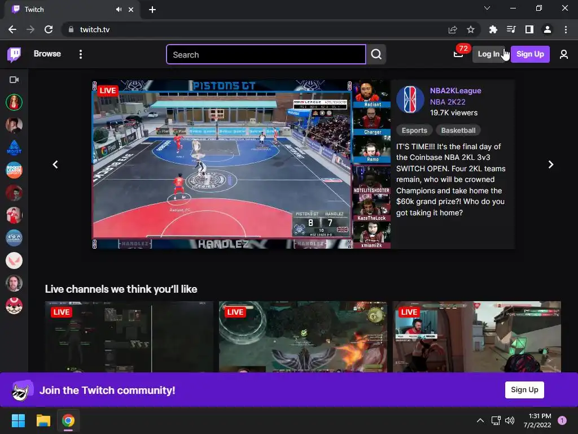
Task: Open the Browse page
Action: pyautogui.click(x=47, y=54)
